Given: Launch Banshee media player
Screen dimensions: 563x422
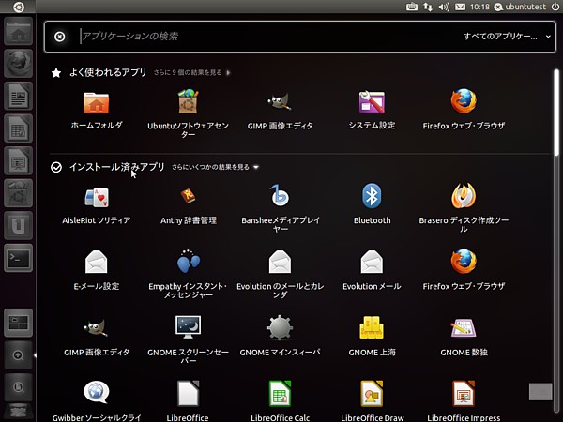Looking at the screenshot, I should (x=280, y=196).
